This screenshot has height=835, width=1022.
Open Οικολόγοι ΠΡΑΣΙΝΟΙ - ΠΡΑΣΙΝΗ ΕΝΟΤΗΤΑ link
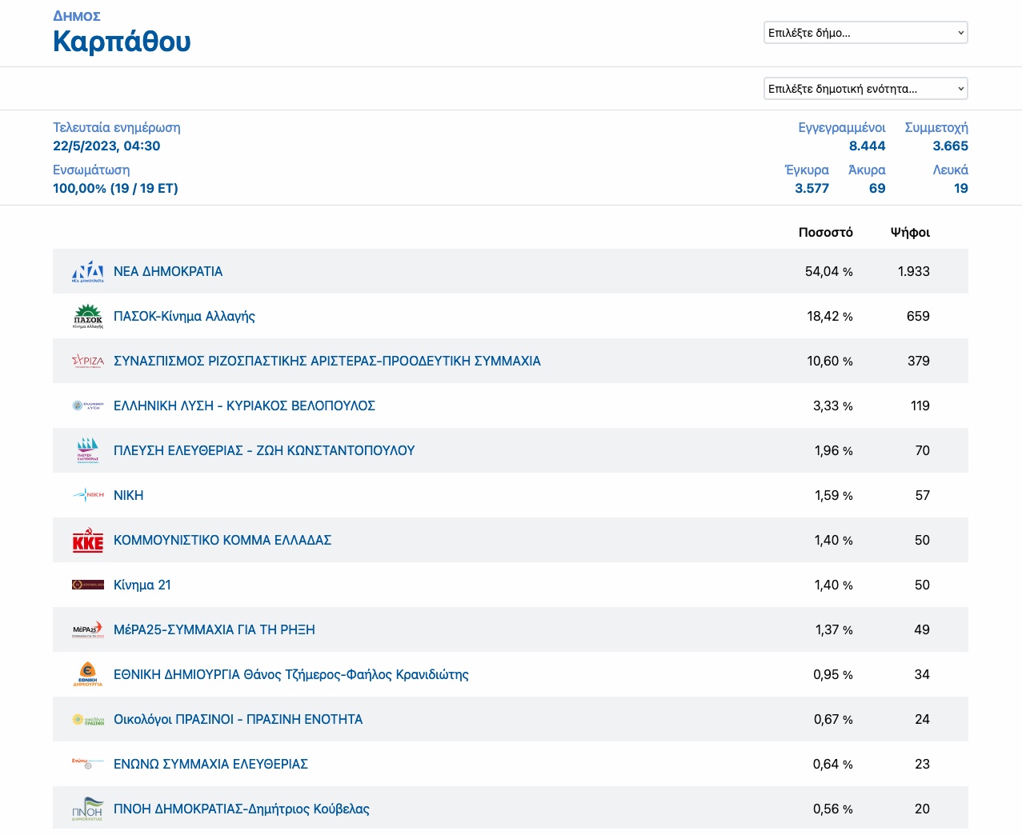tap(238, 719)
